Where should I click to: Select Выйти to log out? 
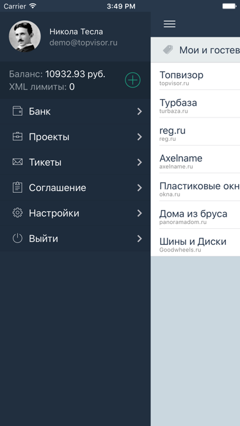pos(75,239)
